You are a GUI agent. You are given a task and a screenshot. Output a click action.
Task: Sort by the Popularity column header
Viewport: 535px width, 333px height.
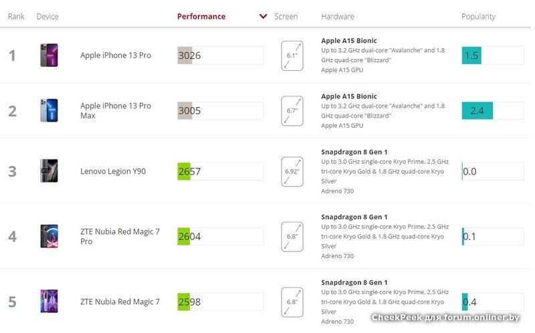click(x=478, y=17)
